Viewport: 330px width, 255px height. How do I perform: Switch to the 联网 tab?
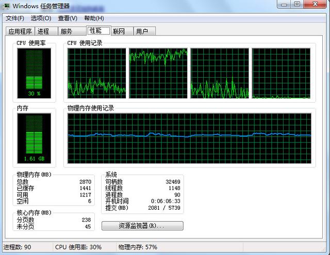[x=119, y=31]
